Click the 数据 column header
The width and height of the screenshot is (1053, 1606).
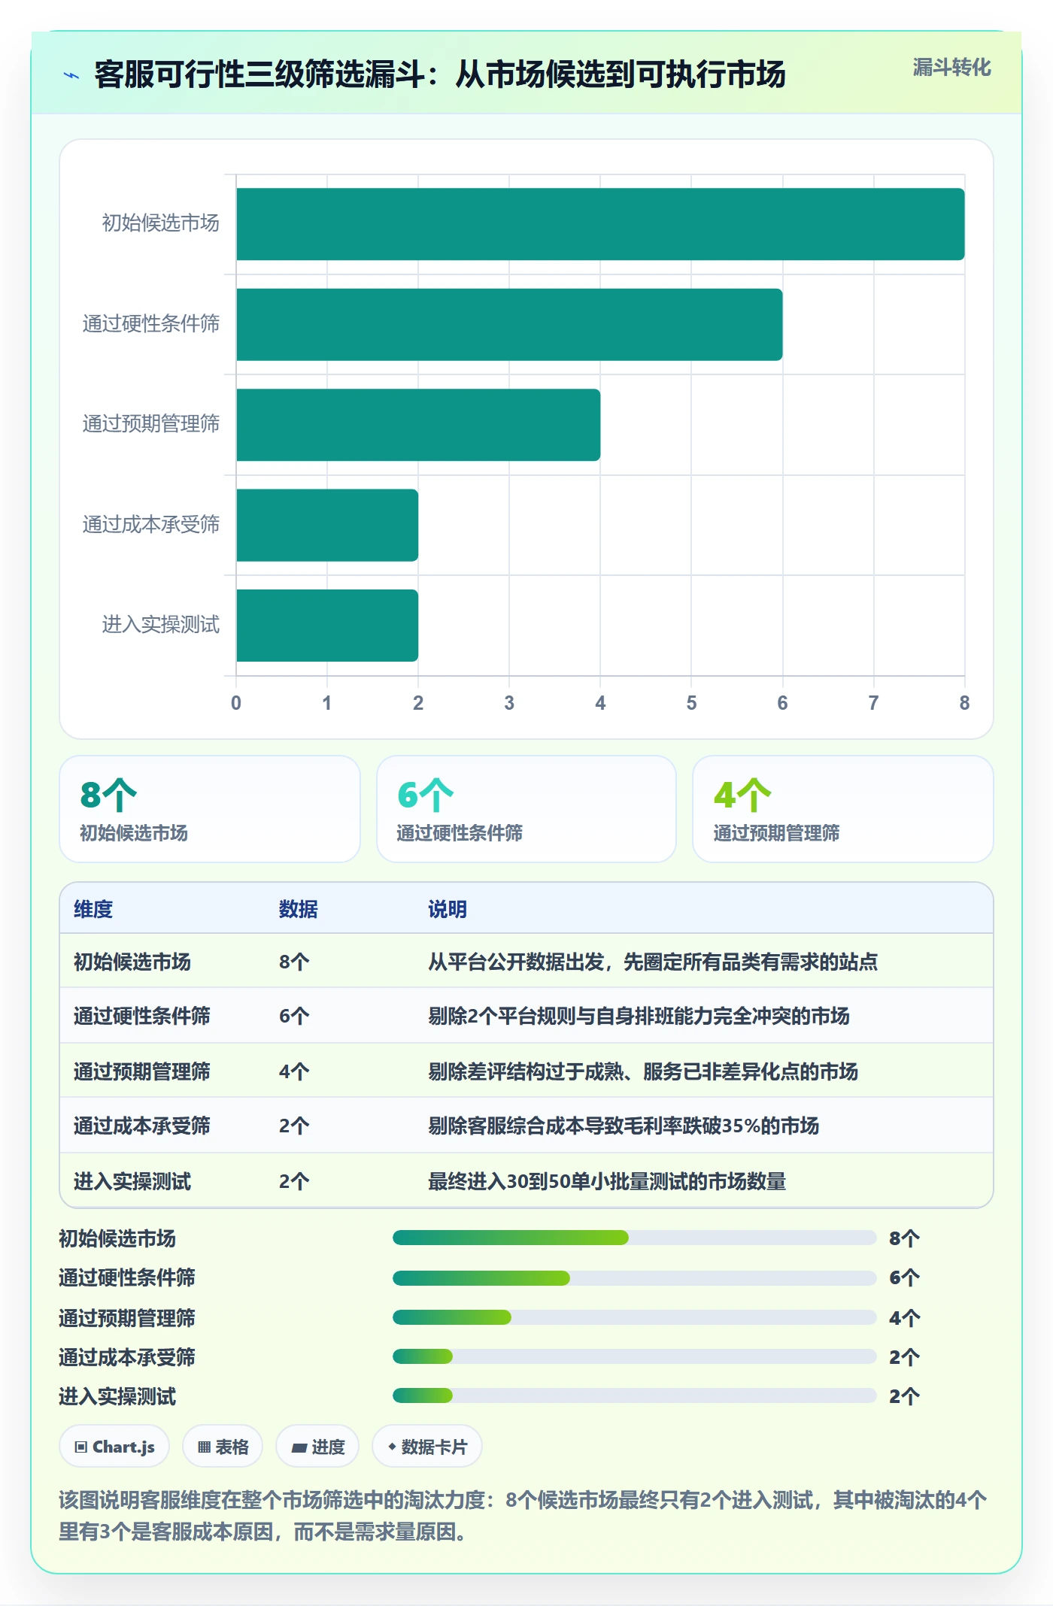click(x=299, y=909)
